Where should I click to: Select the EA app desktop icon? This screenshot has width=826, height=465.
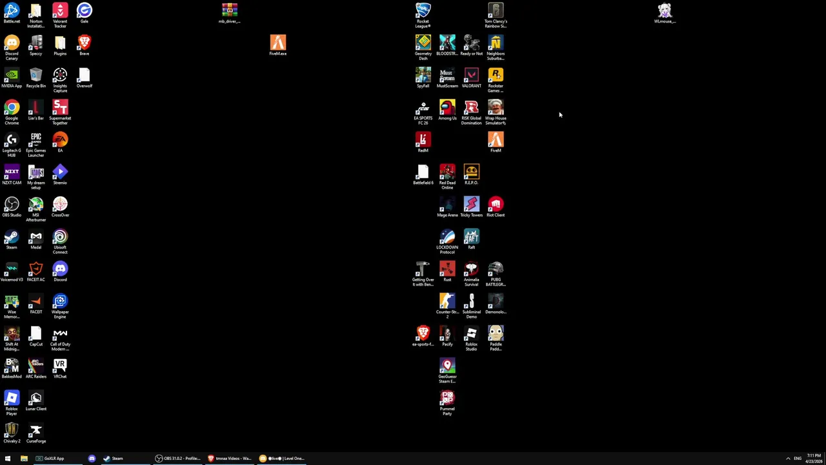60,143
